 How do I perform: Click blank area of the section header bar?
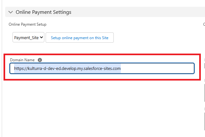(138, 12)
